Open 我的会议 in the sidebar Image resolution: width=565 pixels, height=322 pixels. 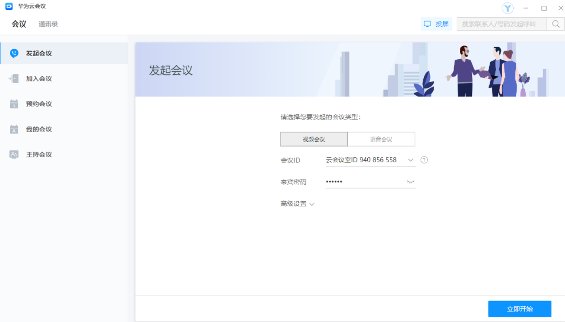64,129
